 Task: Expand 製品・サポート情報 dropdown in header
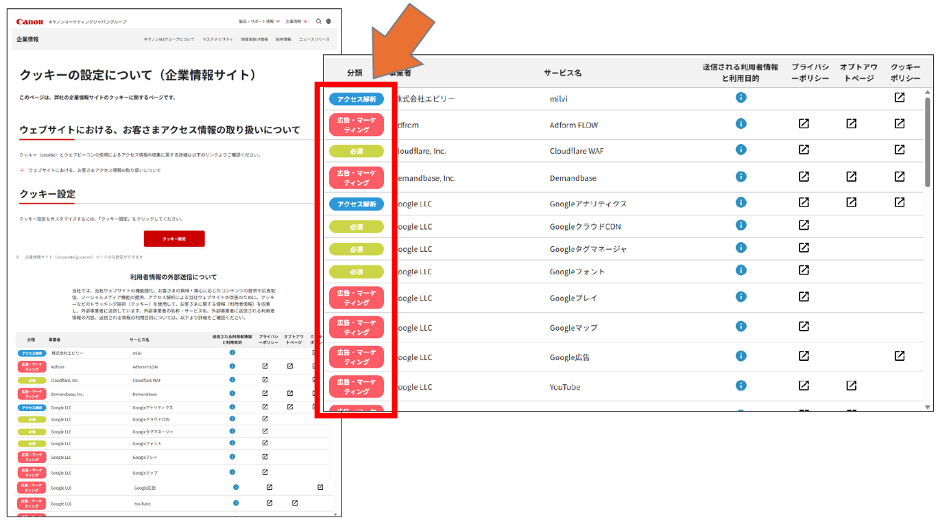(x=259, y=21)
